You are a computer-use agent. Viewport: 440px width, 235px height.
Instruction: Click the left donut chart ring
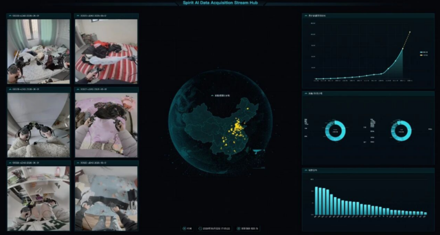(335, 131)
